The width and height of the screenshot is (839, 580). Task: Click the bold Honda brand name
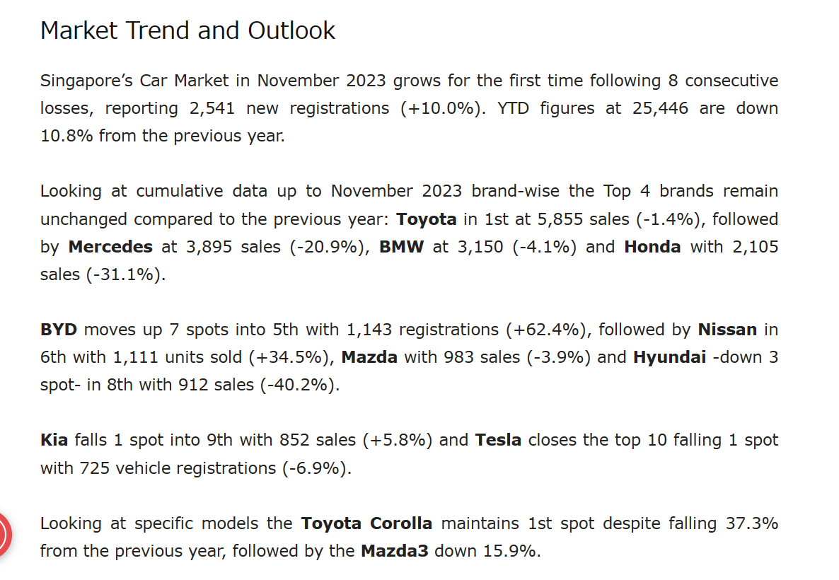(652, 247)
